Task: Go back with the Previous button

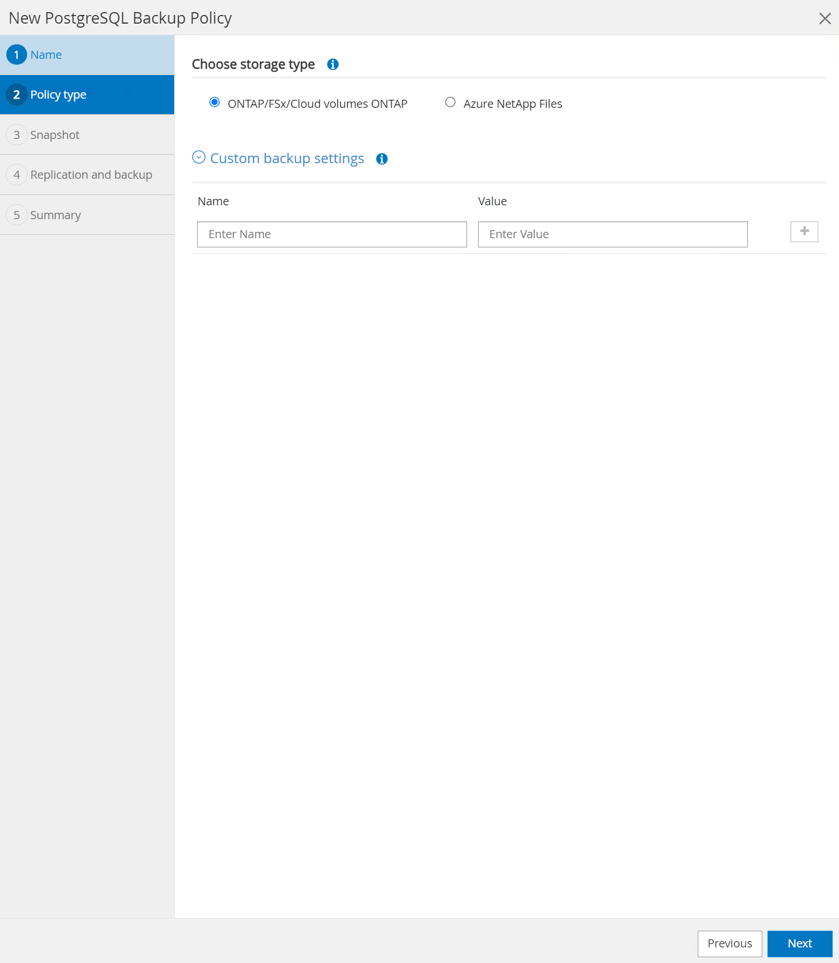Action: pos(729,943)
